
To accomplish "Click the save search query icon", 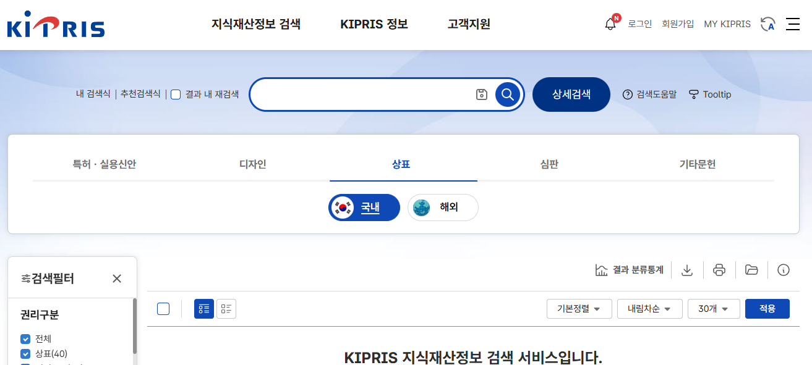I will (482, 94).
